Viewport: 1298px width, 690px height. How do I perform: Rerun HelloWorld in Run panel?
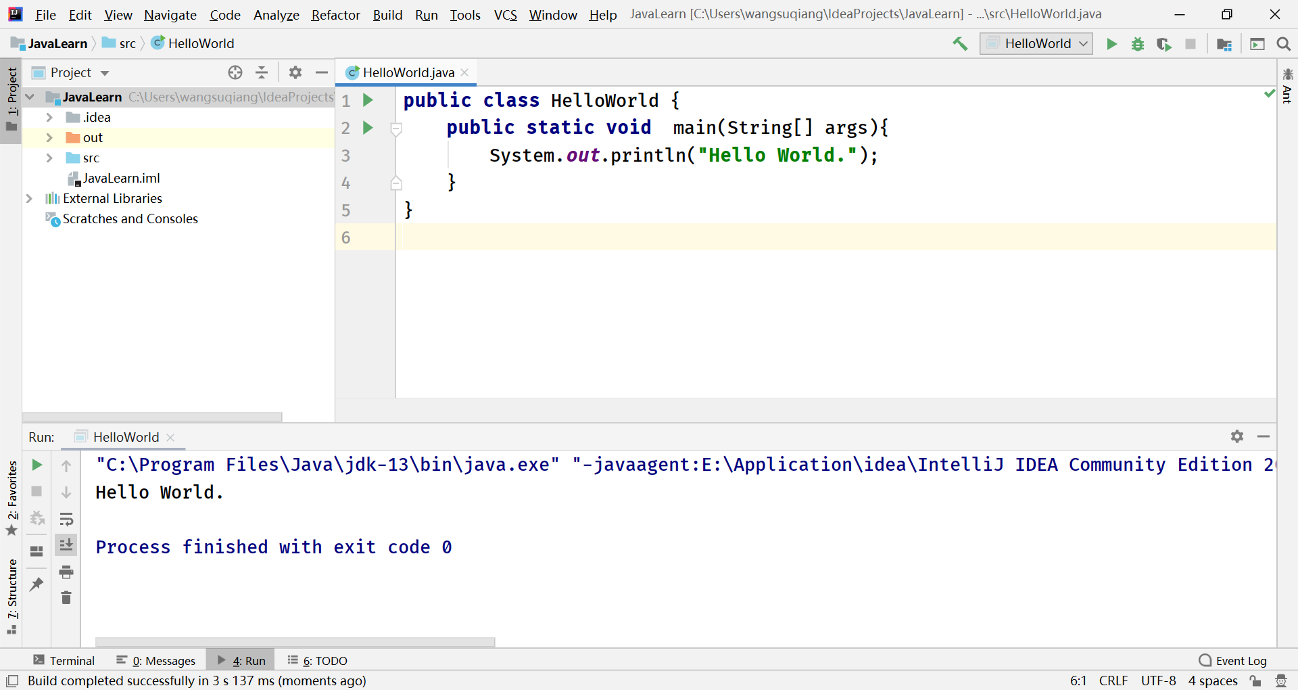pyautogui.click(x=37, y=465)
